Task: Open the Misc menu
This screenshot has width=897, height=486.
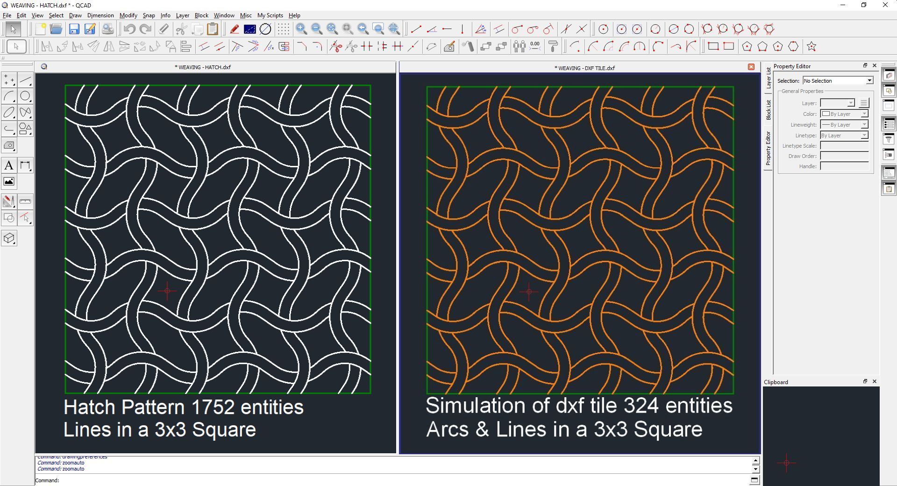Action: 245,15
